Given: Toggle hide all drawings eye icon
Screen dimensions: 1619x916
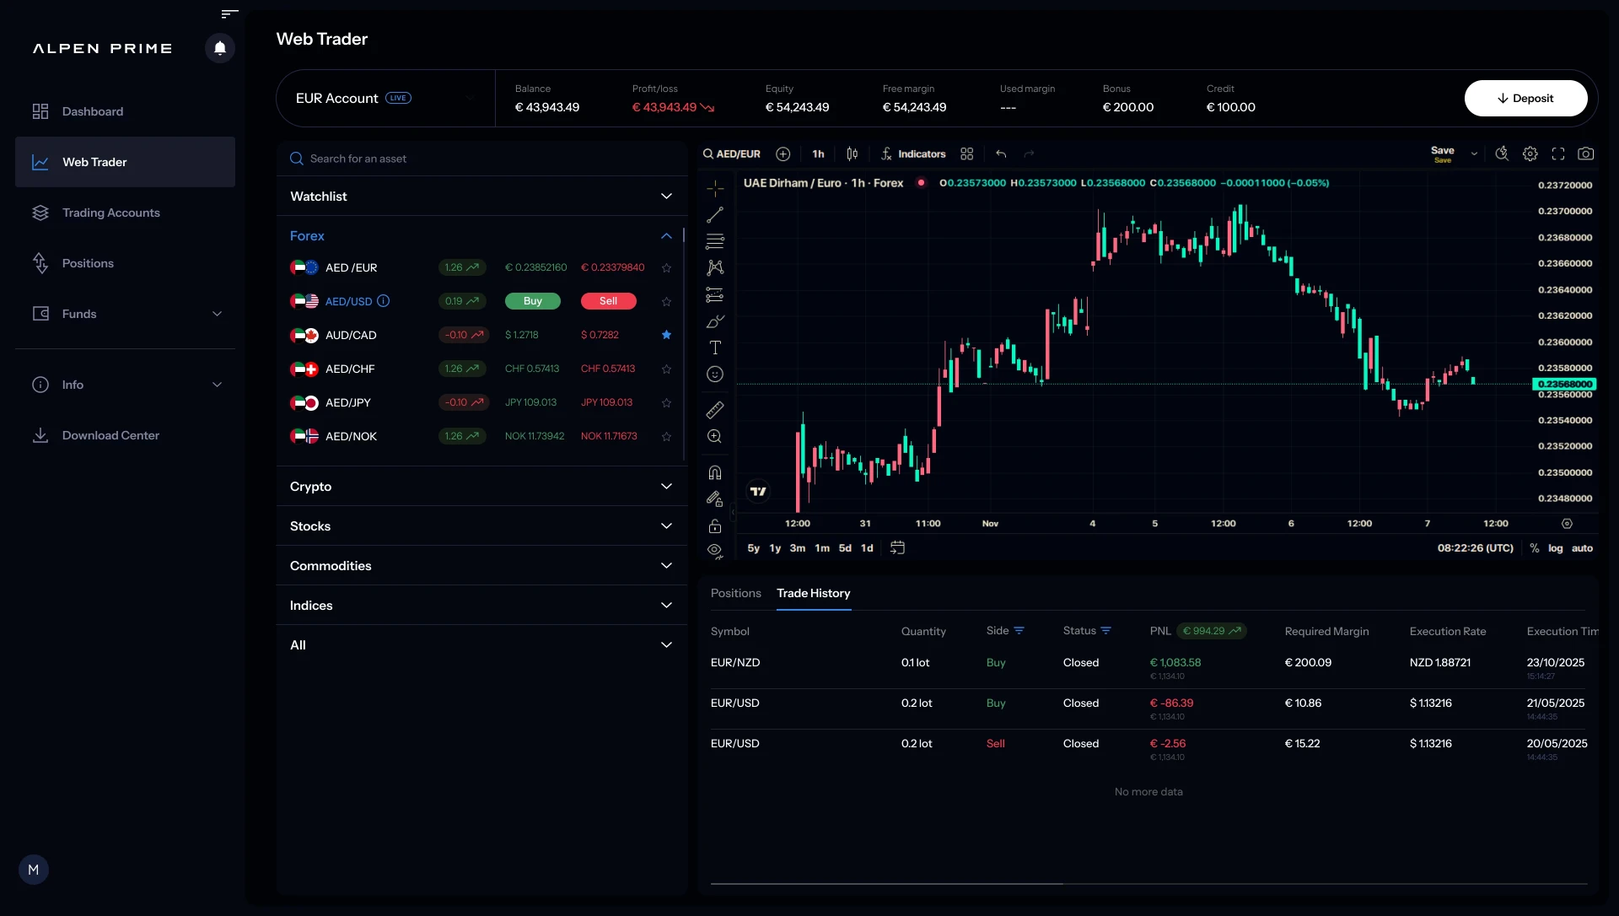Looking at the screenshot, I should (x=715, y=551).
